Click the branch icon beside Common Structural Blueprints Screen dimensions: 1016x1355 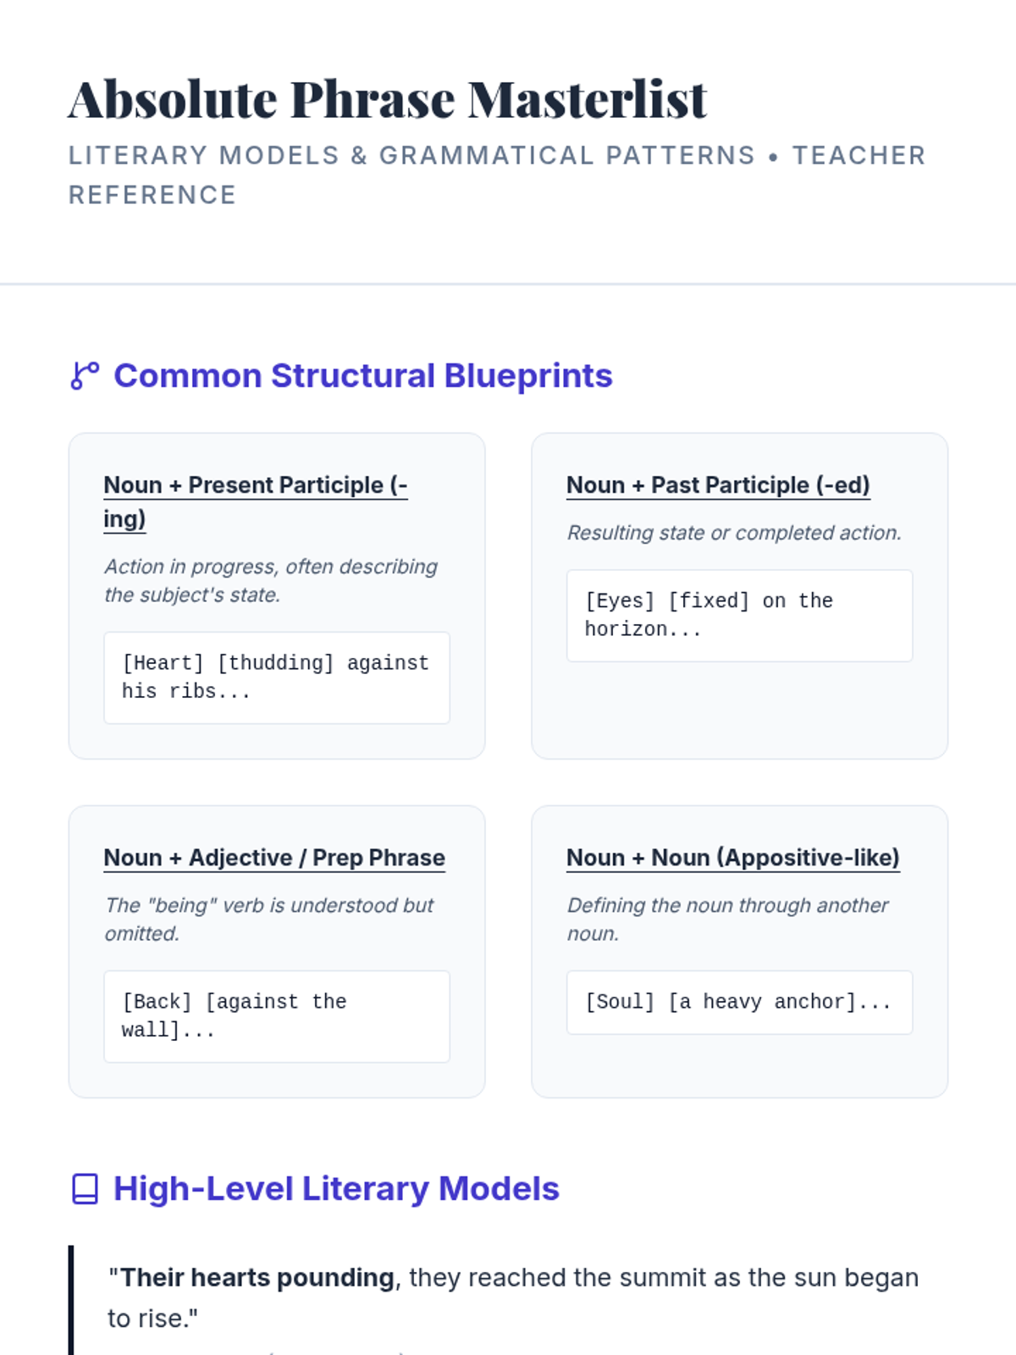pyautogui.click(x=85, y=375)
